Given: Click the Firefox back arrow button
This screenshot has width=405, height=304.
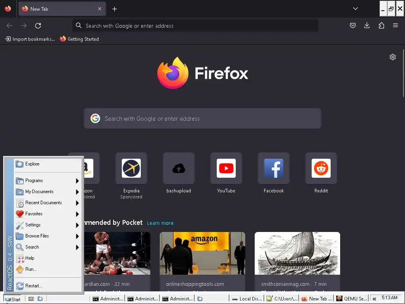Looking at the screenshot, I should [x=9, y=26].
